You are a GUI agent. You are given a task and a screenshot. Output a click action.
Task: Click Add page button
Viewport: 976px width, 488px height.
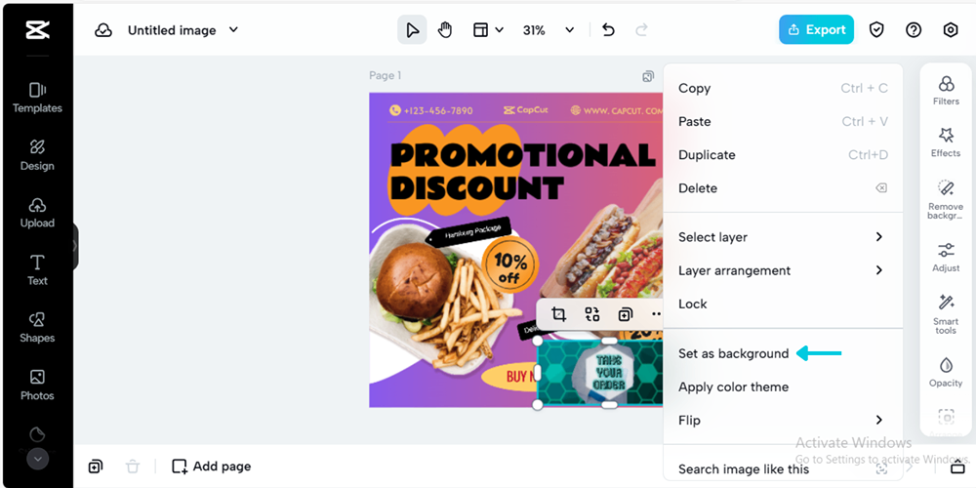click(212, 467)
